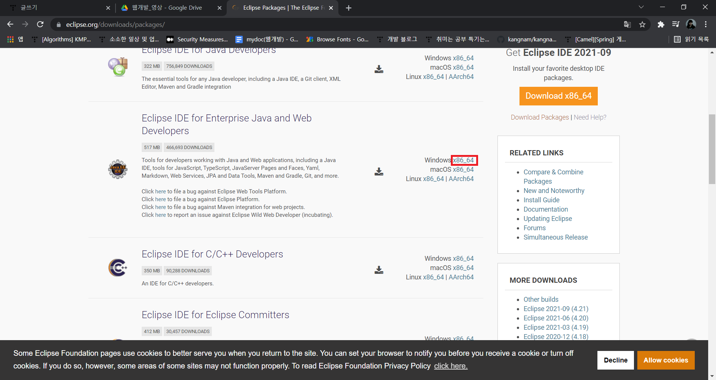Open the reading list button

click(x=691, y=39)
